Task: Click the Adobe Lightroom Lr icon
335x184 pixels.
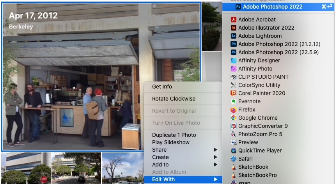Action: [233, 36]
